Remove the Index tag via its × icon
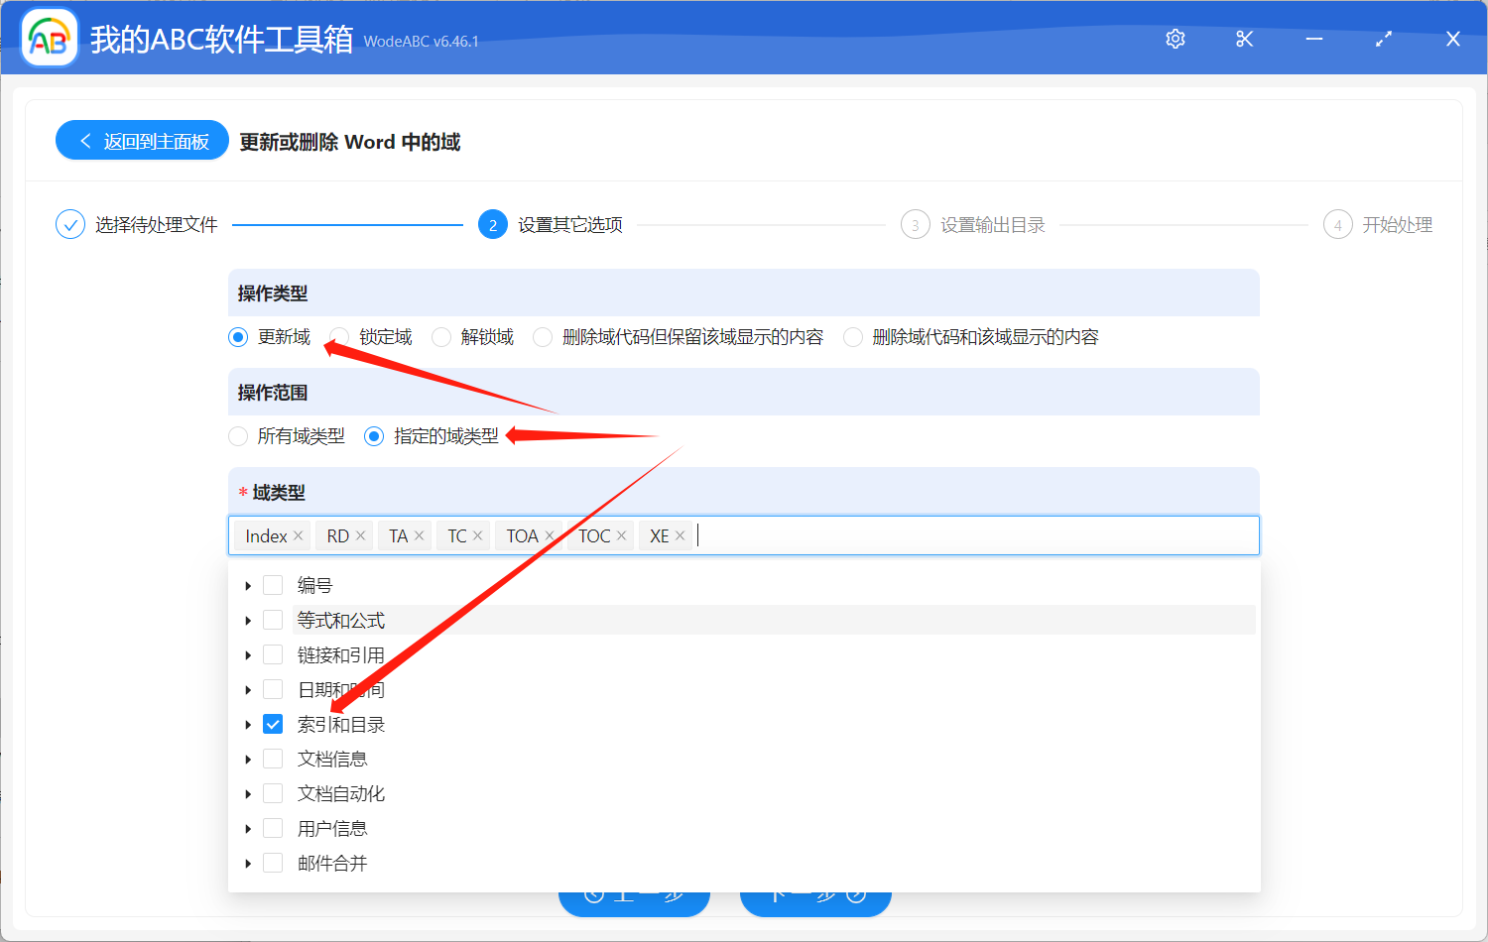 coord(297,534)
